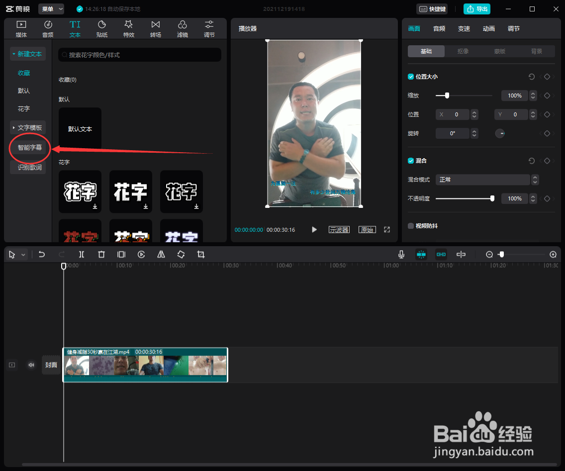This screenshot has height=471, width=565.
Task: Click the rotate clip tool
Action: pyautogui.click(x=181, y=255)
